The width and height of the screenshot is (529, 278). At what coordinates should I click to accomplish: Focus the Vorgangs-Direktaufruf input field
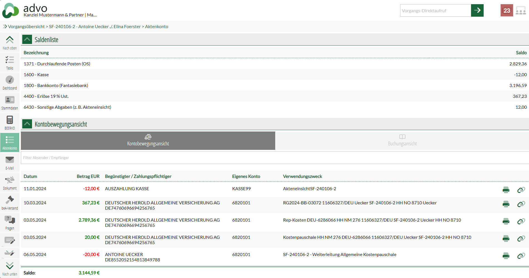point(435,11)
